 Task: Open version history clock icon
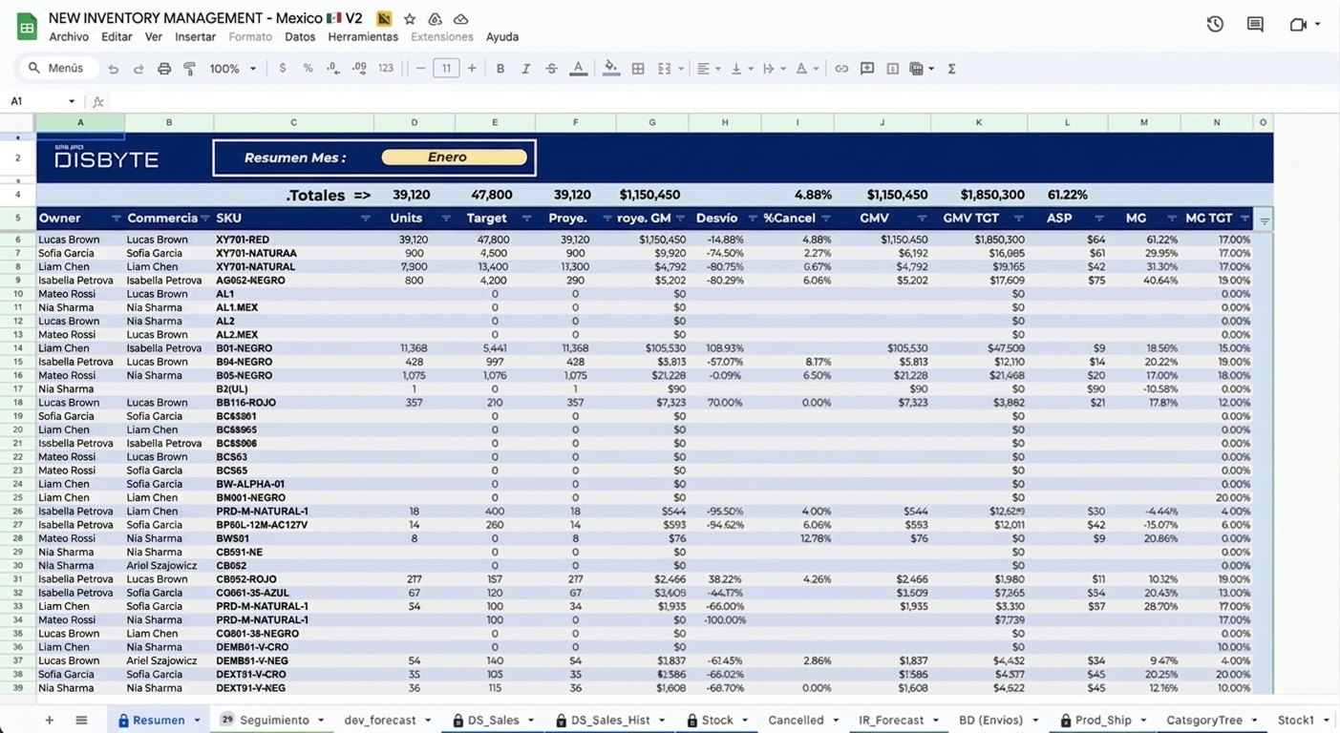(1215, 25)
